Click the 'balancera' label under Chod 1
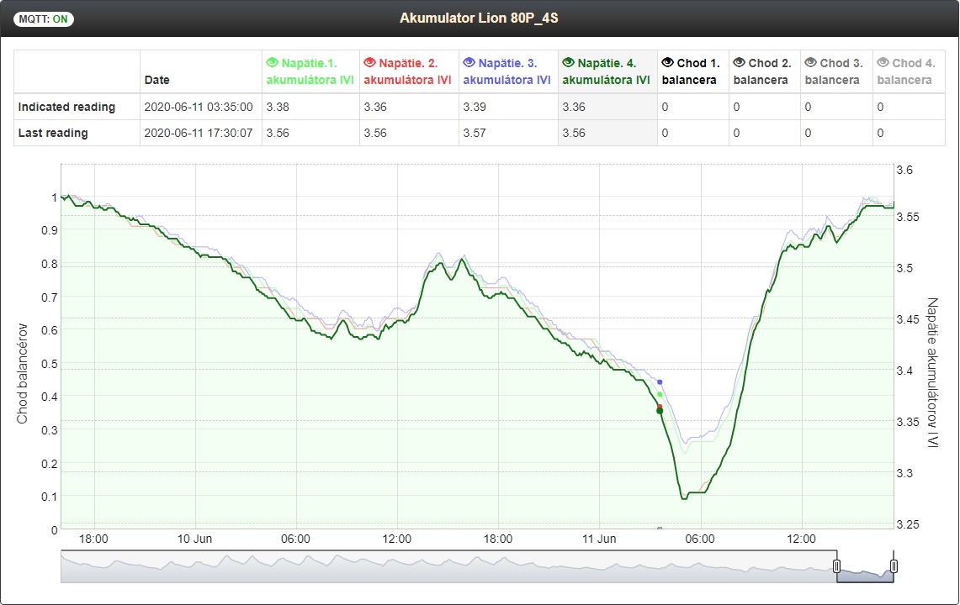The height and width of the screenshot is (605, 960). point(689,80)
